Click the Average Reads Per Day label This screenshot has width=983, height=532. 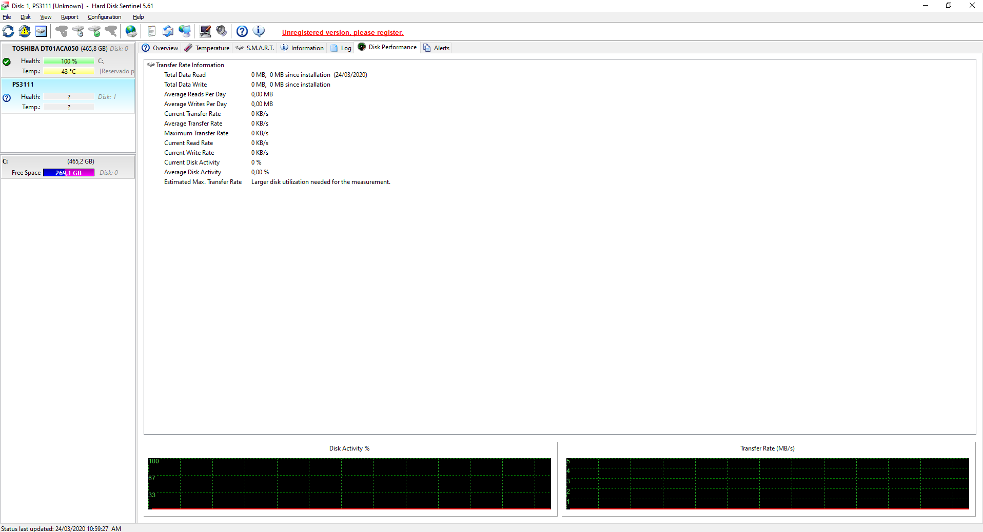tap(195, 94)
